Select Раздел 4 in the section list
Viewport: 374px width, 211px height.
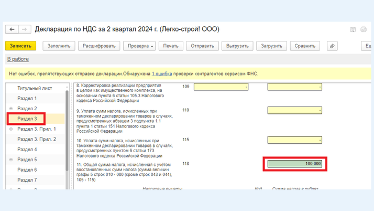[x=27, y=150]
